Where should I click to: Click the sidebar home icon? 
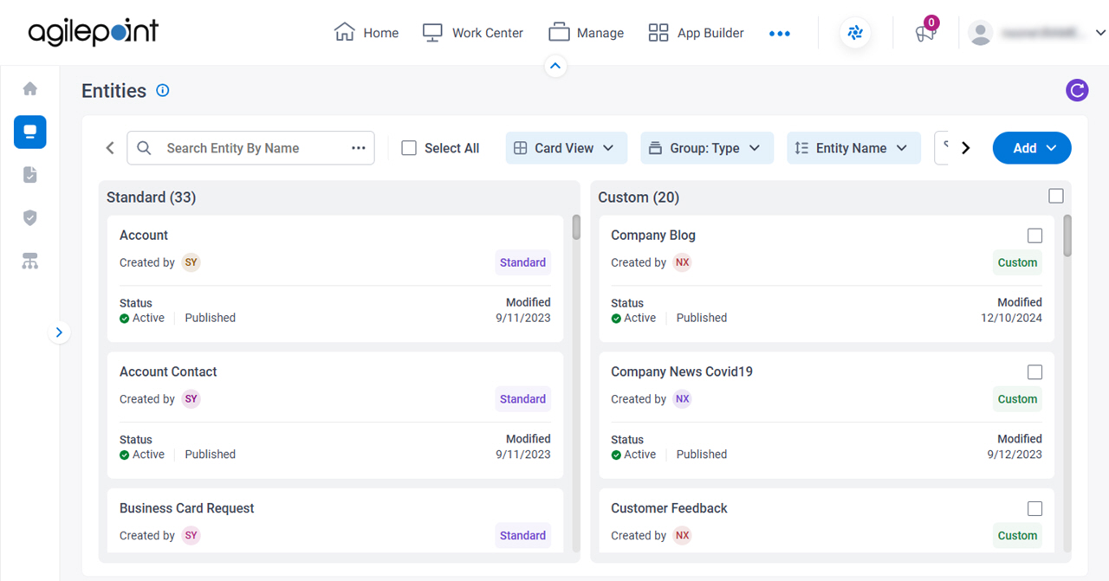click(x=30, y=88)
